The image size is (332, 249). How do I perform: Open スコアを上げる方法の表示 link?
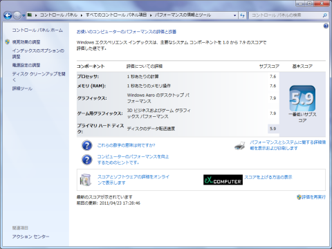coord(268,177)
